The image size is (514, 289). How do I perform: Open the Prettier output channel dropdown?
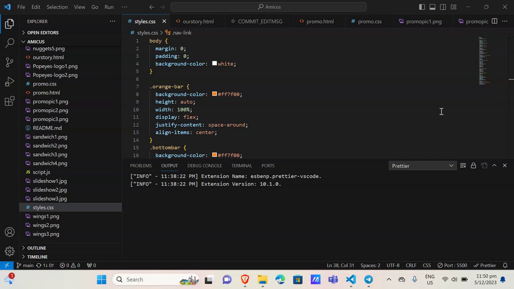[x=422, y=166]
